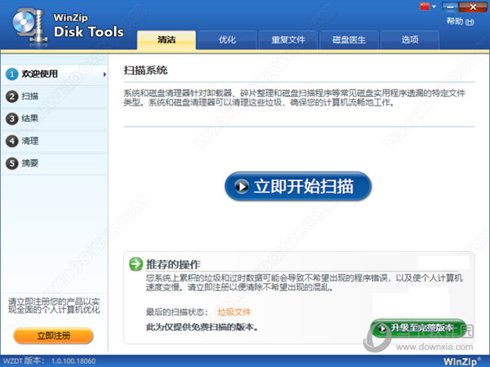Click the WinZip Disk Tools logo icon
Viewport: 490px width, 367px height.
pos(30,28)
